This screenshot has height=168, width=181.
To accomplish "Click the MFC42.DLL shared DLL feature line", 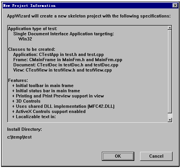I will point(63,106).
